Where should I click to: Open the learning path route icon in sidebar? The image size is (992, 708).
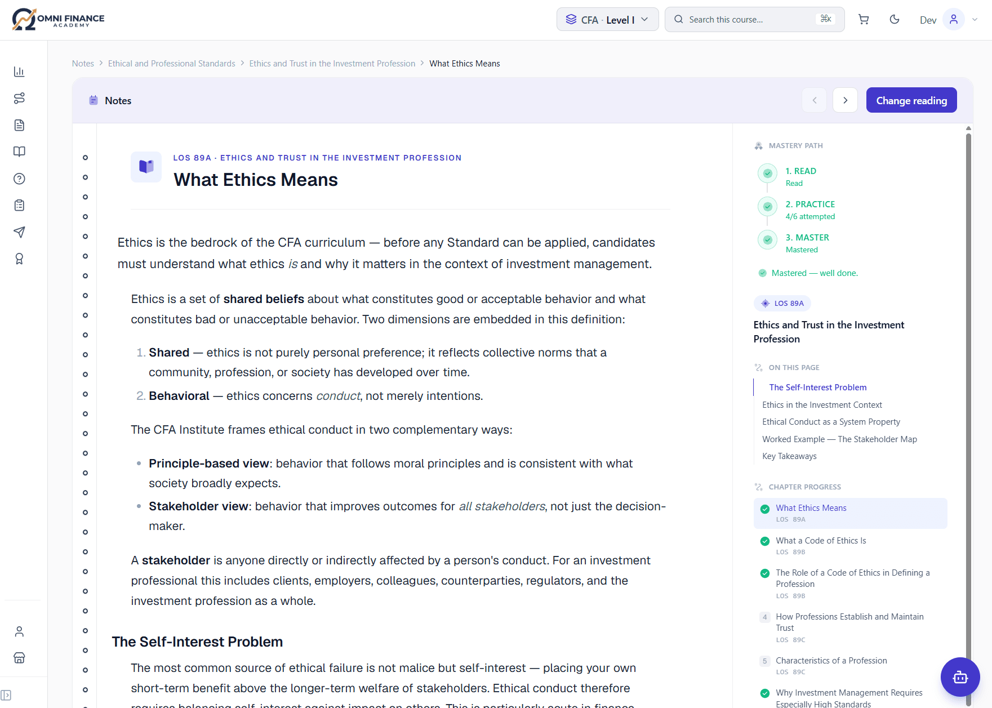tap(19, 98)
